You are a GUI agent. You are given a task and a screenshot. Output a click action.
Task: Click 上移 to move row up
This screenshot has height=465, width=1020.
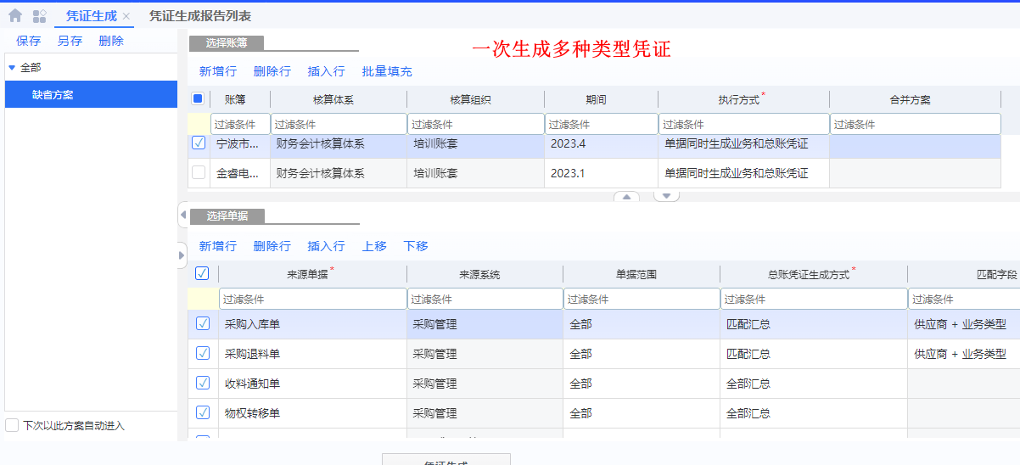(x=374, y=246)
